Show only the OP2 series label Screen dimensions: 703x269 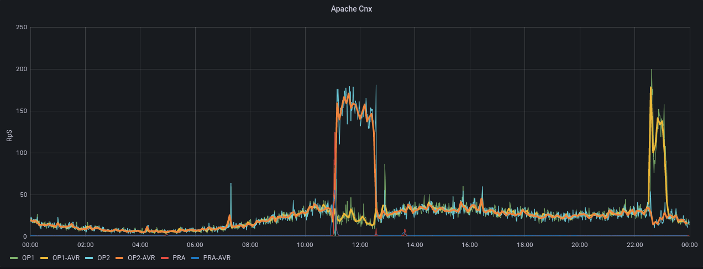click(103, 257)
